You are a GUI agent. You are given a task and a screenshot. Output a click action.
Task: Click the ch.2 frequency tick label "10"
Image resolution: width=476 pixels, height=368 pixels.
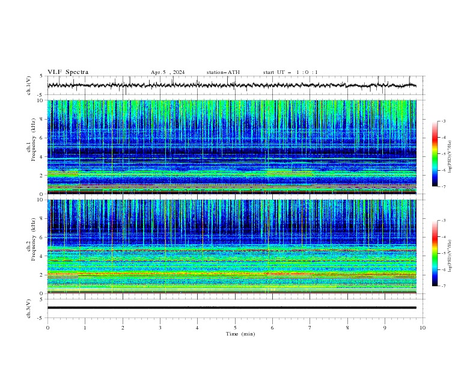click(40, 200)
